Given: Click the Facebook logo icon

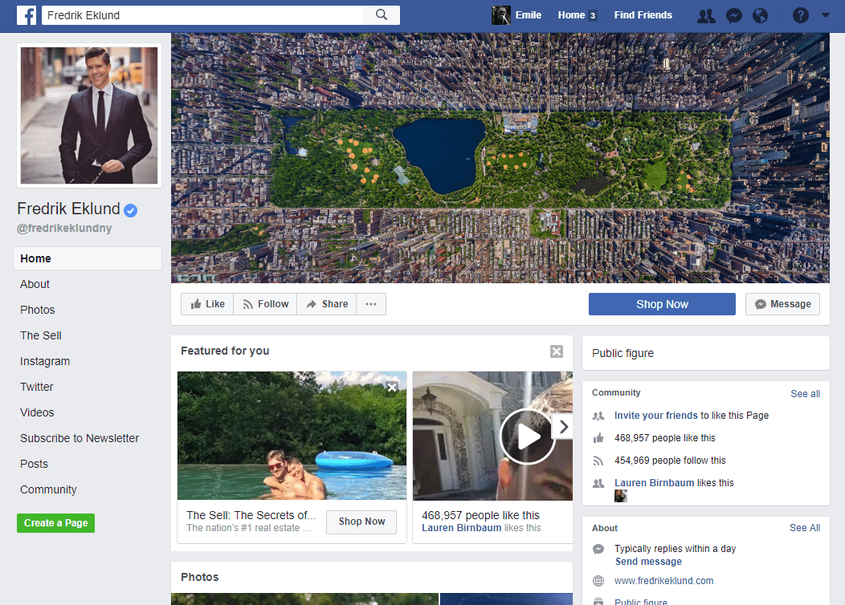Looking at the screenshot, I should [x=27, y=15].
